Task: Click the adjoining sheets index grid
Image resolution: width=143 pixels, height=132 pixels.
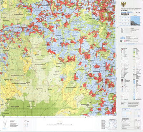Action: 125,21
